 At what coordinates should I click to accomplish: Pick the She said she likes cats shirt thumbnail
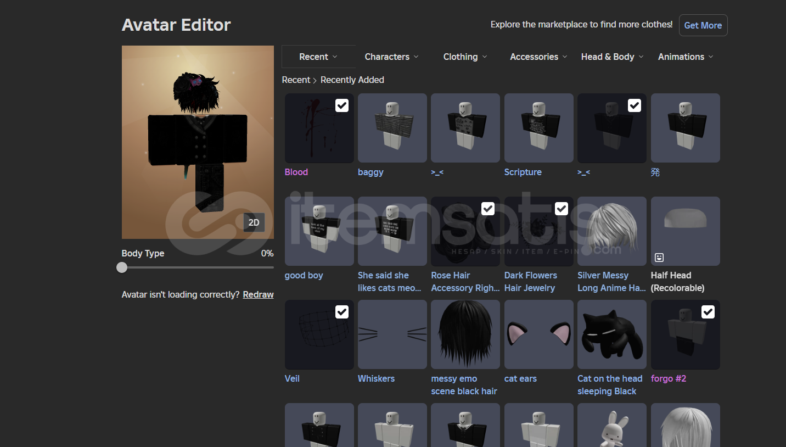[x=392, y=231]
